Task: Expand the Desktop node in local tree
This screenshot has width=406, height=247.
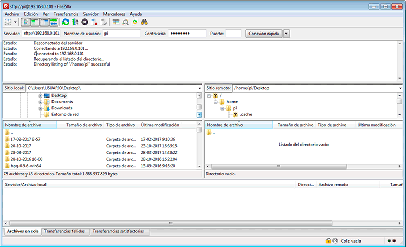Action: 41,96
